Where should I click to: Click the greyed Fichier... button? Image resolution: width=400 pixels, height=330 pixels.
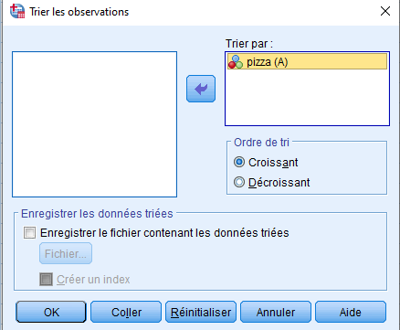[66, 253]
